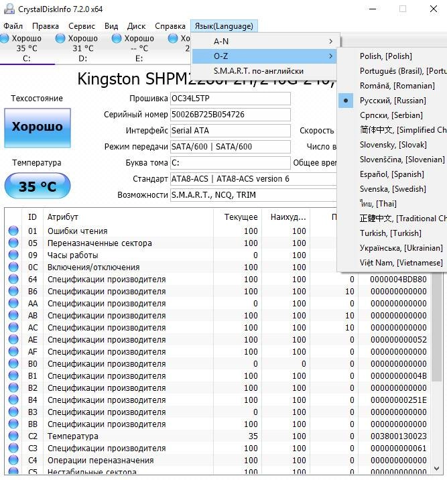The width and height of the screenshot is (447, 480).
Task: Open the Правка menu
Action: [x=46, y=26]
